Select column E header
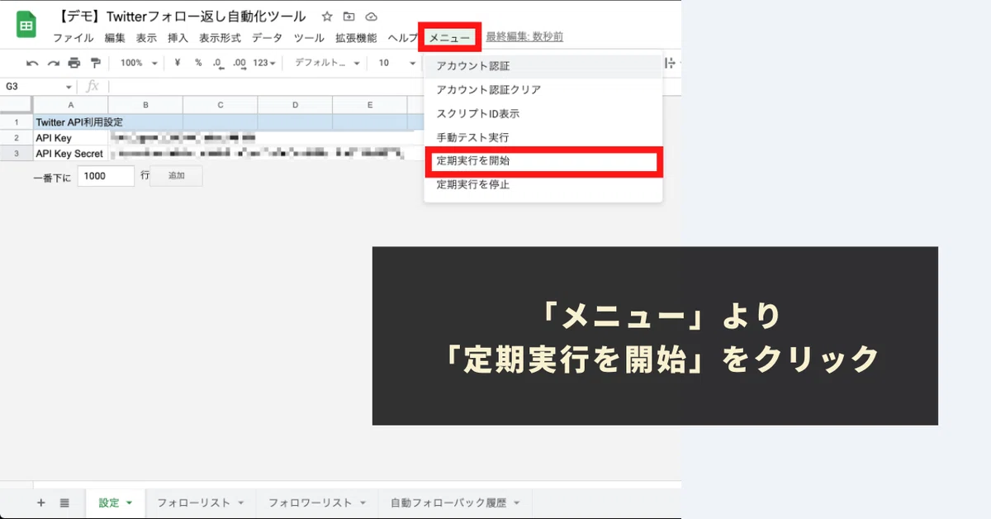 tap(370, 105)
